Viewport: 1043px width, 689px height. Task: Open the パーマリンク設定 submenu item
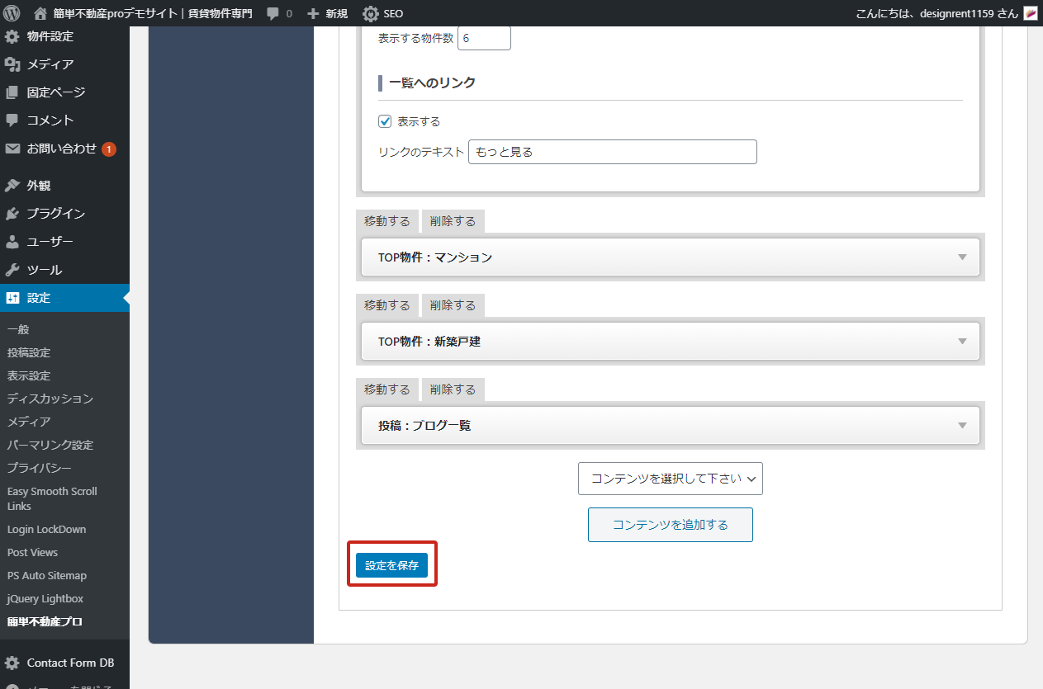[x=50, y=445]
